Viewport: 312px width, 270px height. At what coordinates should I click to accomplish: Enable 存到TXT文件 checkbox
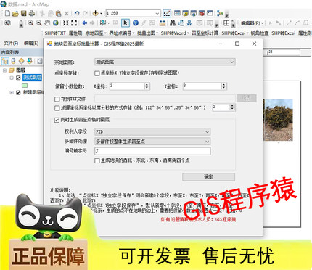[x=57, y=99]
